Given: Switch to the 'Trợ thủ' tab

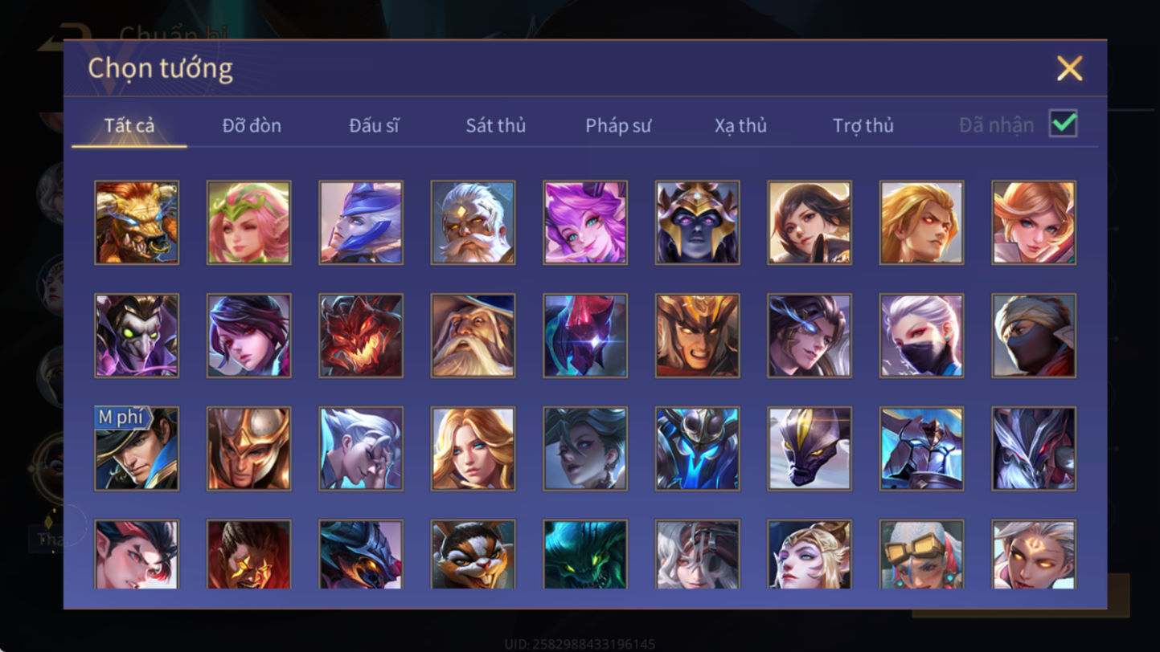Looking at the screenshot, I should (x=863, y=125).
